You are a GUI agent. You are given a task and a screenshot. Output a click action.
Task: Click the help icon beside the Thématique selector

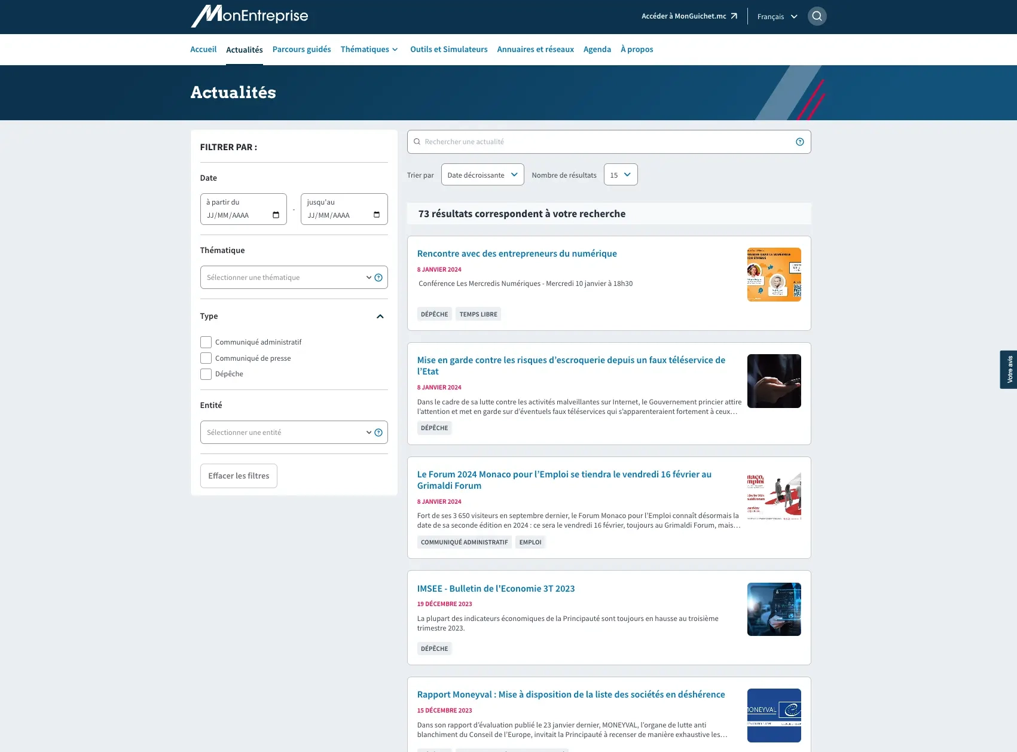378,278
